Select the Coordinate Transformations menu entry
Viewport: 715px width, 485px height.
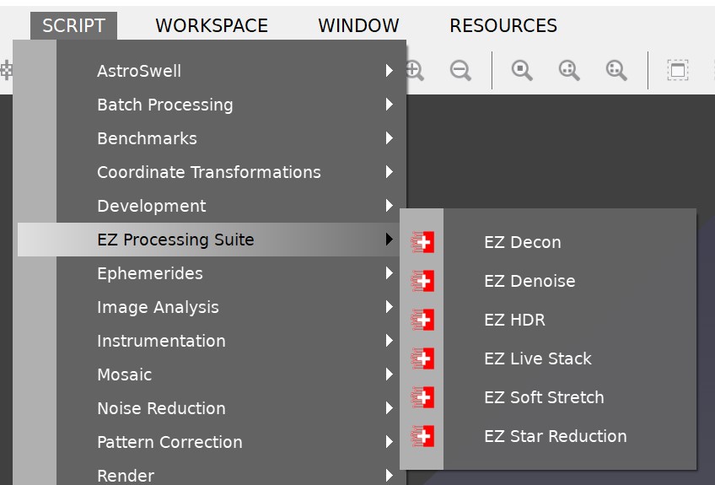coord(208,172)
